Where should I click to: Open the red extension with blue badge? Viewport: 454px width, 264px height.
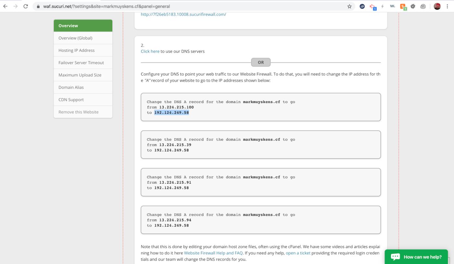[373, 7]
